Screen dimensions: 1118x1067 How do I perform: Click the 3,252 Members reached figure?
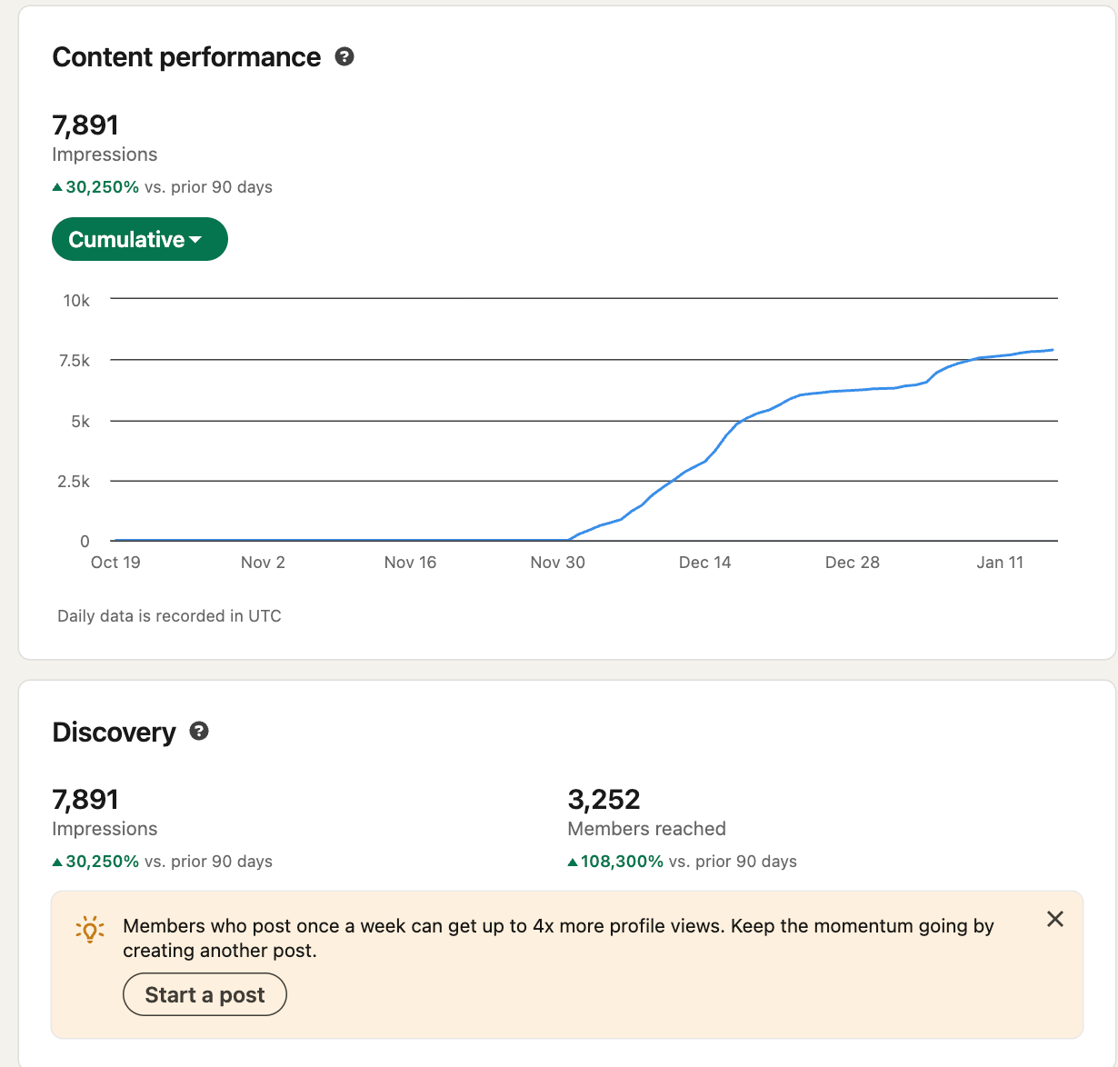pyautogui.click(x=604, y=800)
